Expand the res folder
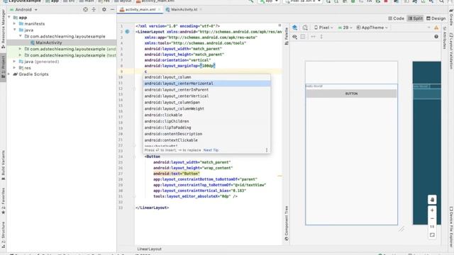The height and width of the screenshot is (255, 454). tap(14, 68)
